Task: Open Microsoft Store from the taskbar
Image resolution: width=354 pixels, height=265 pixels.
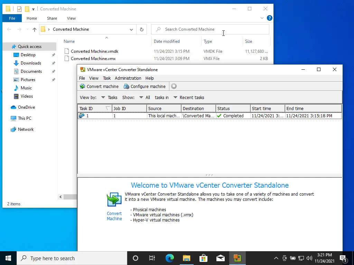Action: coord(203,258)
